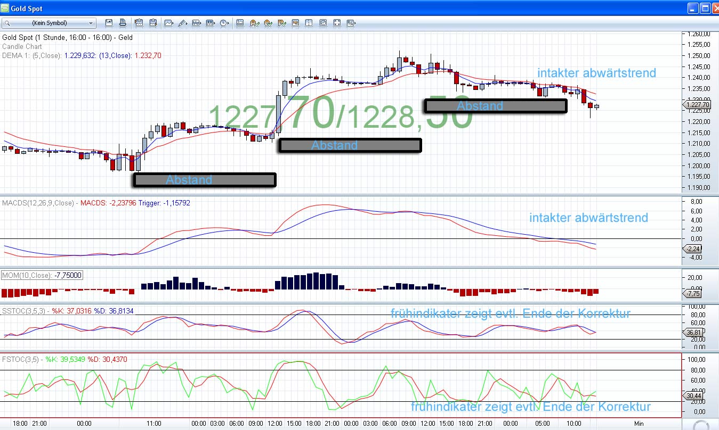Viewport: 719px width, 430px height.
Task: Click the magnifier in the symbol search field
Action: point(7,23)
